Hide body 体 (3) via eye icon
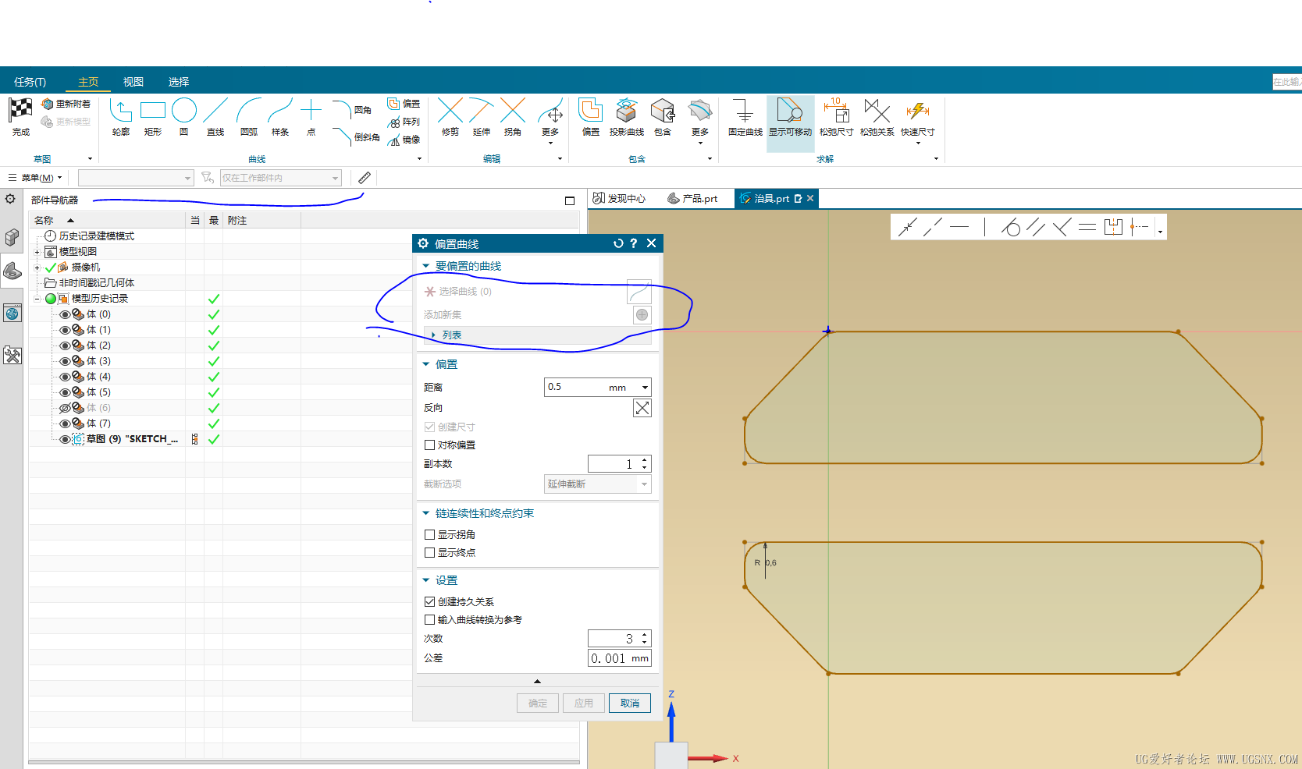This screenshot has width=1302, height=769. 65,361
